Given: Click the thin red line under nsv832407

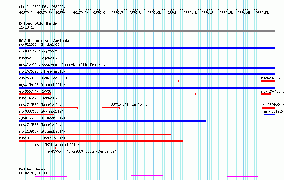Looking at the screenshot, I should pos(147,54).
